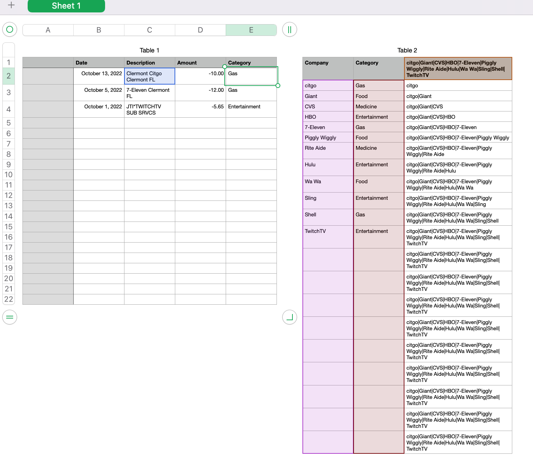Select row 4 header number
Screen dimensions: 533x461
[x=9, y=109]
